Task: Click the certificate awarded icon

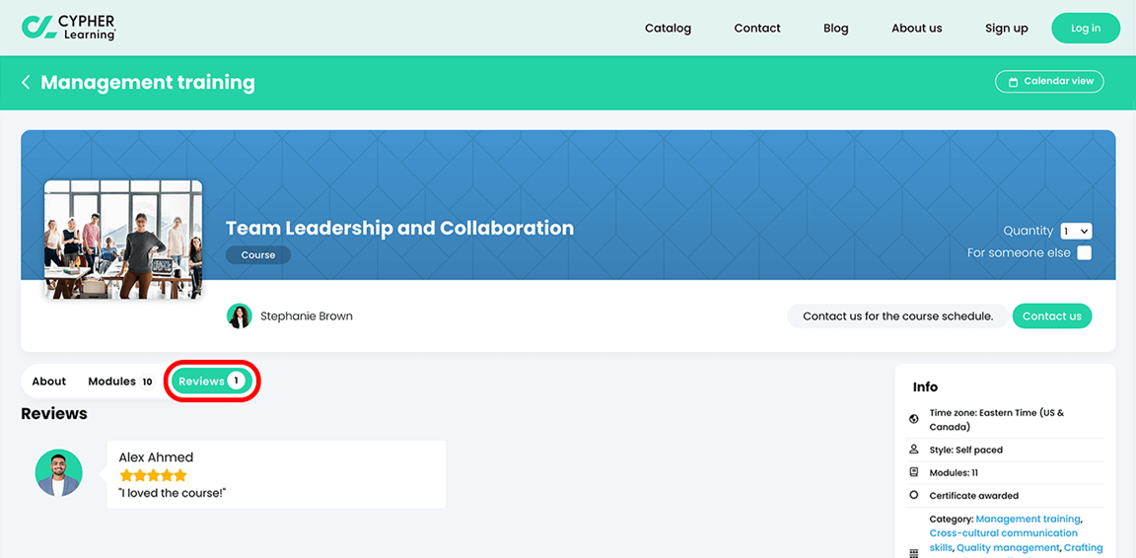Action: [913, 496]
